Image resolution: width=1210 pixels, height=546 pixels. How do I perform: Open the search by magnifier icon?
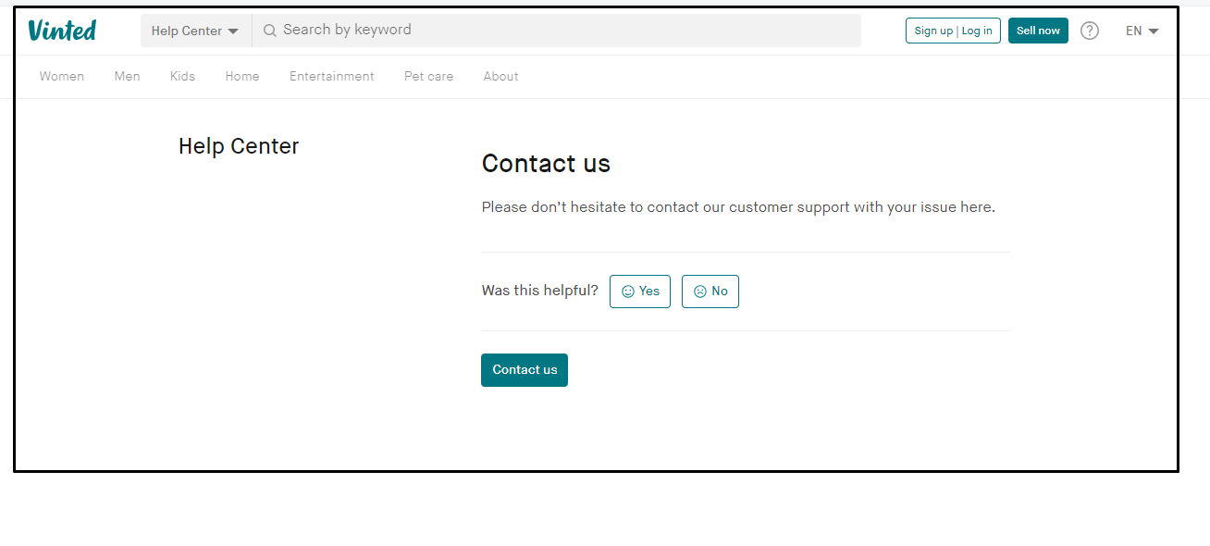(x=269, y=29)
